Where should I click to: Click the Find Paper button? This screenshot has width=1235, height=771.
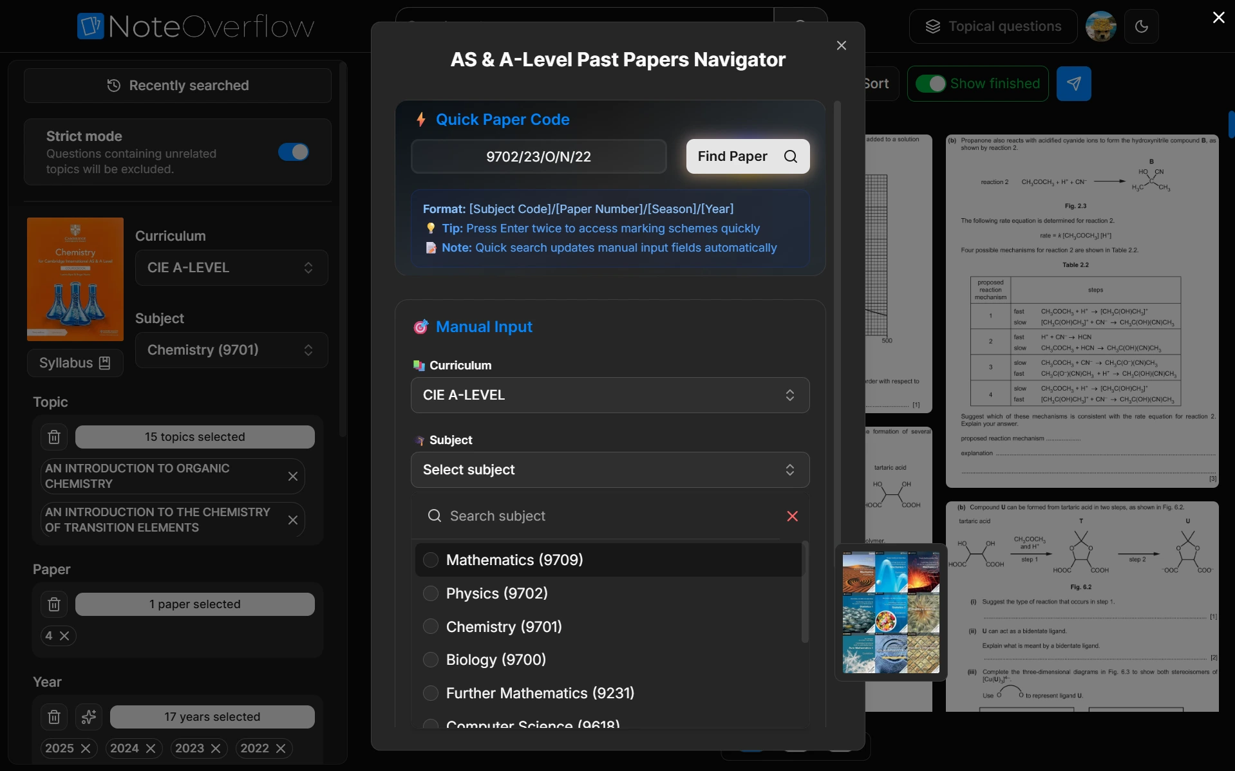pos(748,156)
